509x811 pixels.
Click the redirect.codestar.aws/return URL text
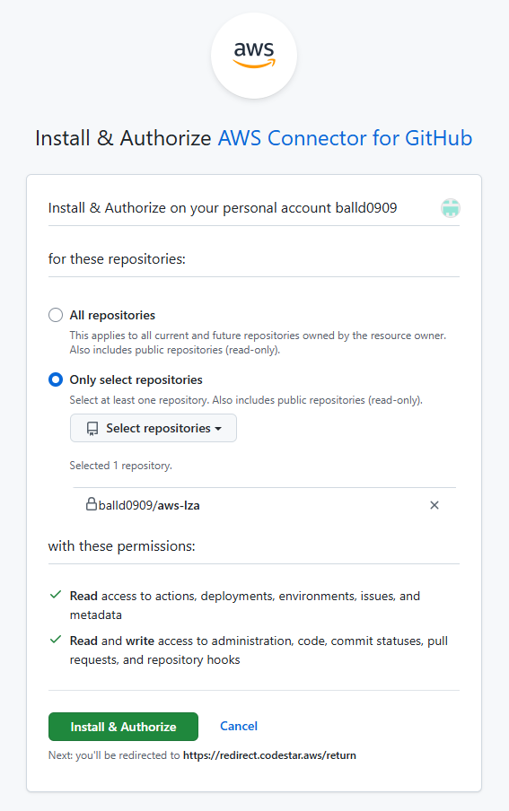coord(269,755)
